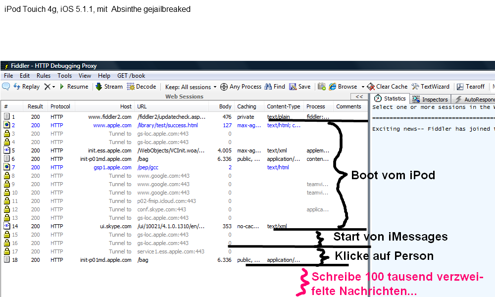Click the Resume button
495x297 pixels.
click(x=74, y=87)
